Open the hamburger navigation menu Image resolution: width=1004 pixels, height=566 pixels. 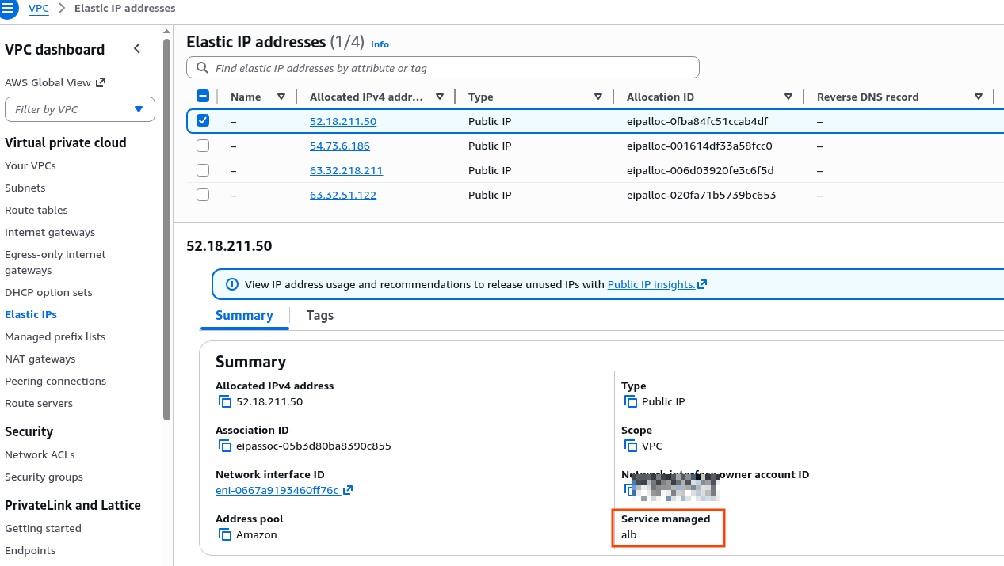click(x=8, y=9)
